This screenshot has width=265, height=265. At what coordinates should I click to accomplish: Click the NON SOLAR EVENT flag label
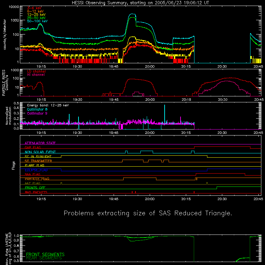40,152
